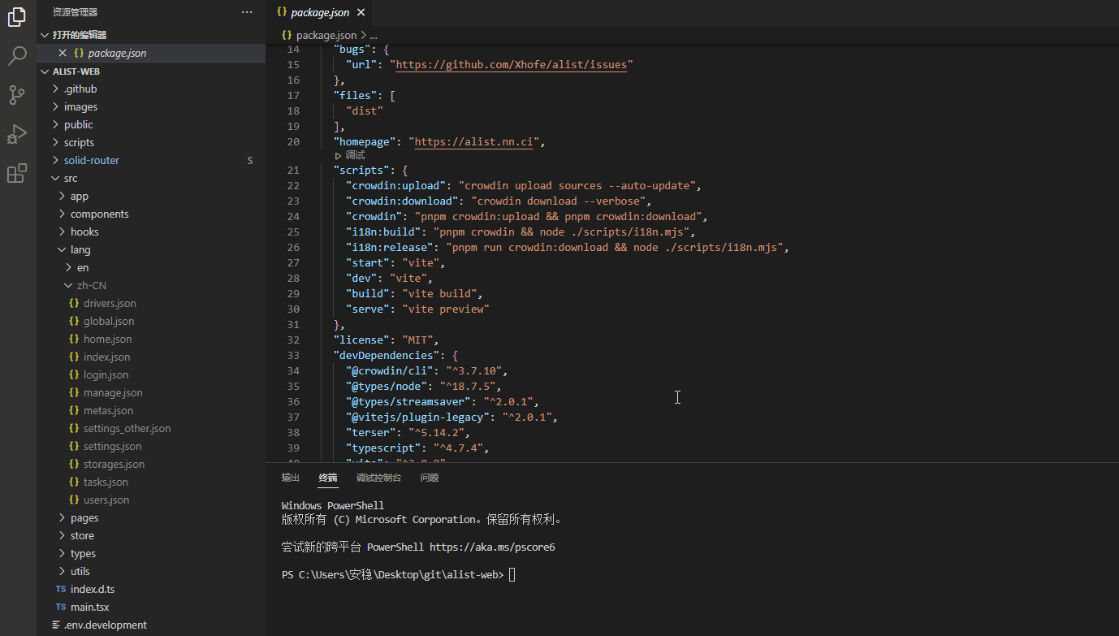
Task: Open the Explorer activity bar icon
Action: pos(17,17)
